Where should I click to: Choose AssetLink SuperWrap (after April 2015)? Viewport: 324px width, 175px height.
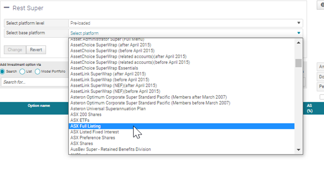[181, 74]
